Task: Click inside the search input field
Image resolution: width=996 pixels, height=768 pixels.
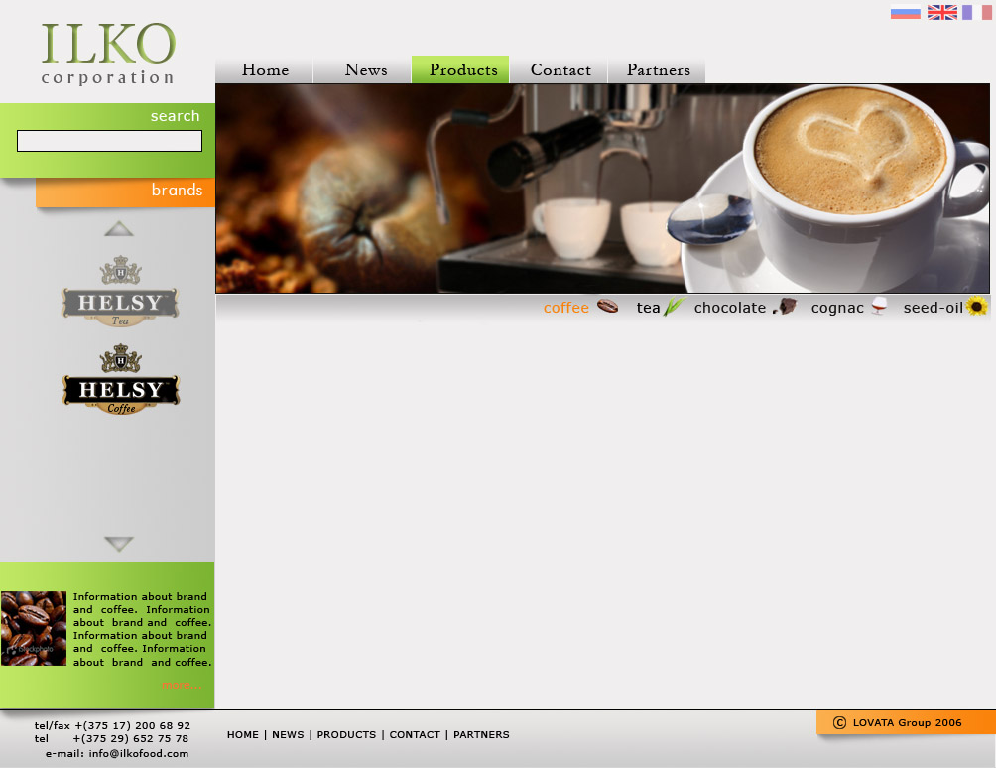Action: (108, 141)
